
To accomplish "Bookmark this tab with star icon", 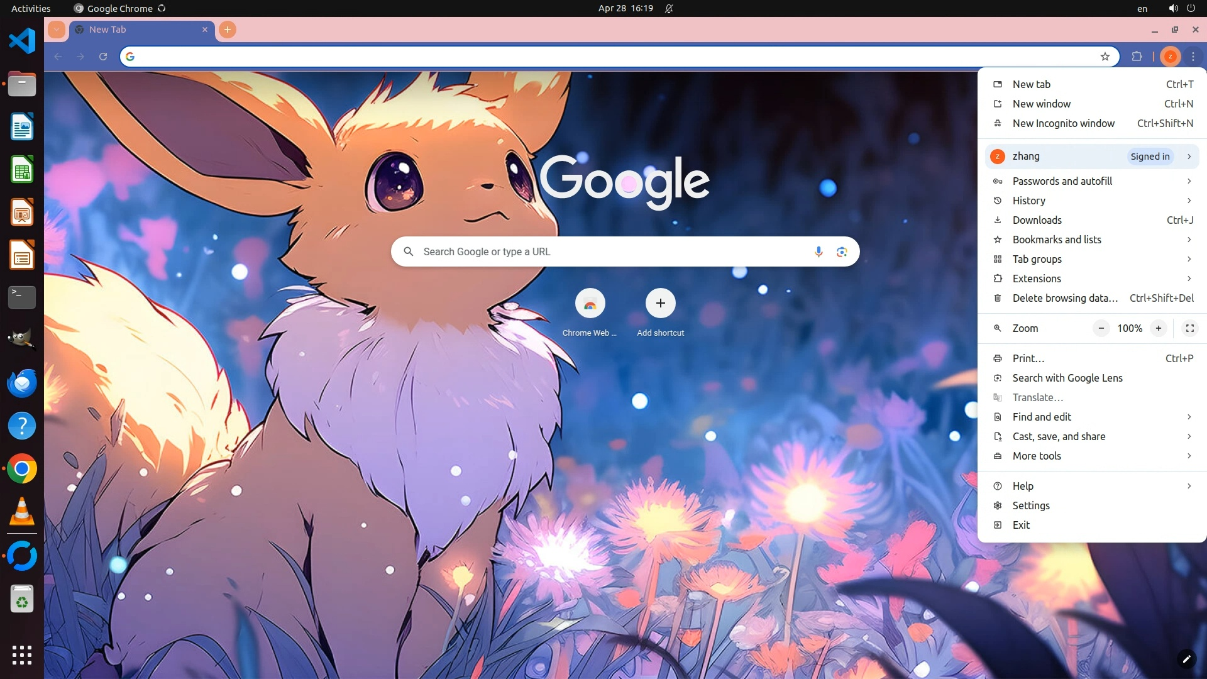I will (1105, 57).
